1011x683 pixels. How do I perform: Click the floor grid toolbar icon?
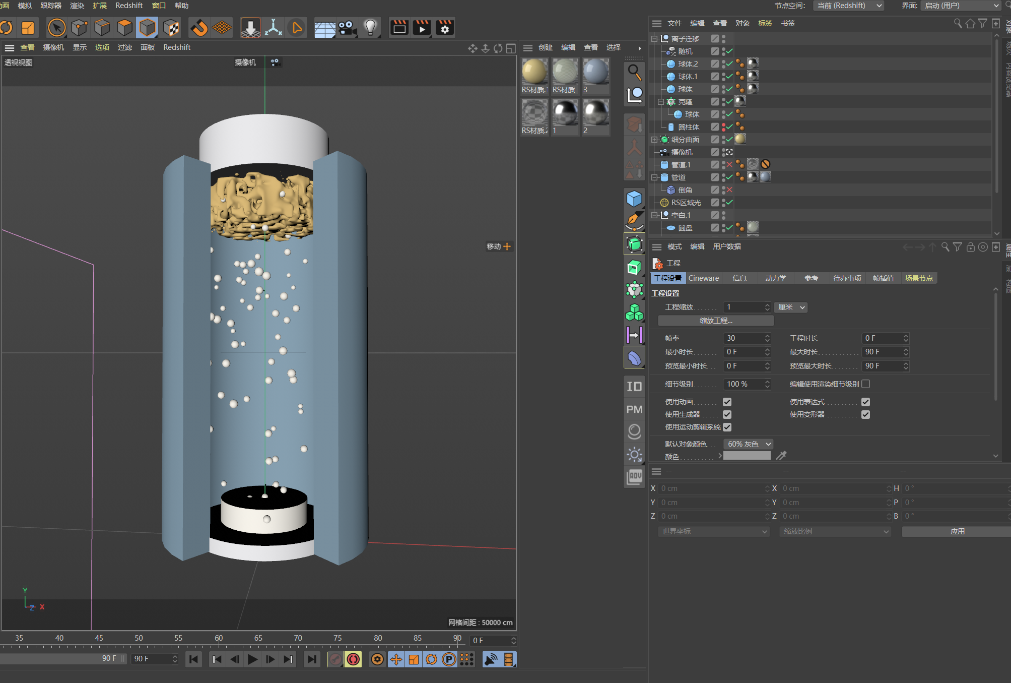(325, 28)
